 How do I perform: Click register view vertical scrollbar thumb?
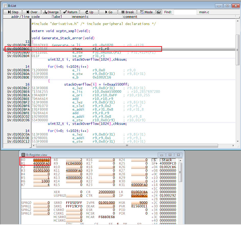[x=180, y=173]
